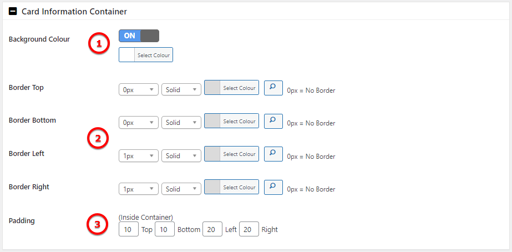Pick Border Bottom colour via Select Colour

pyautogui.click(x=231, y=121)
